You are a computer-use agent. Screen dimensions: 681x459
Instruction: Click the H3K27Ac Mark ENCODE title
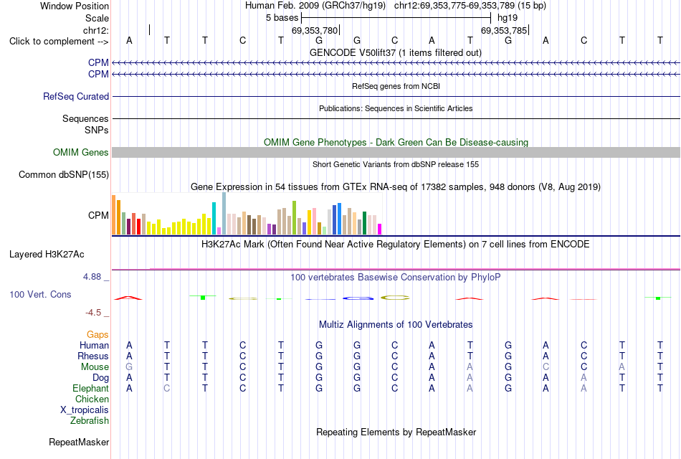pyautogui.click(x=396, y=245)
